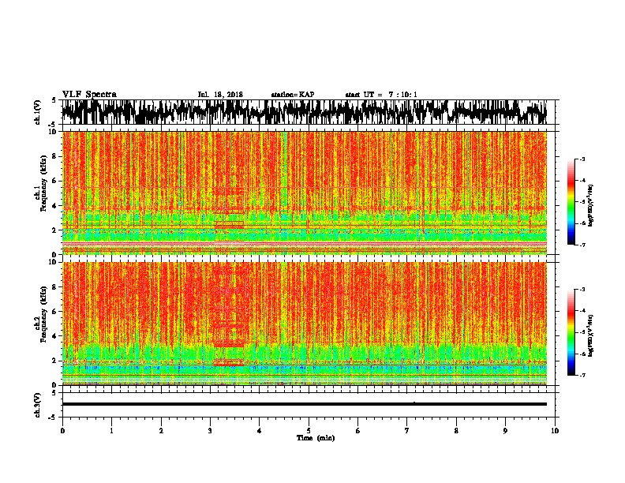The width and height of the screenshot is (625, 483).
Task: Click the ch.2 spectrogram panel
Action: click(x=304, y=324)
